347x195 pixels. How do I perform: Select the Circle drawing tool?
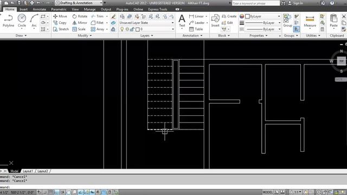click(22, 21)
